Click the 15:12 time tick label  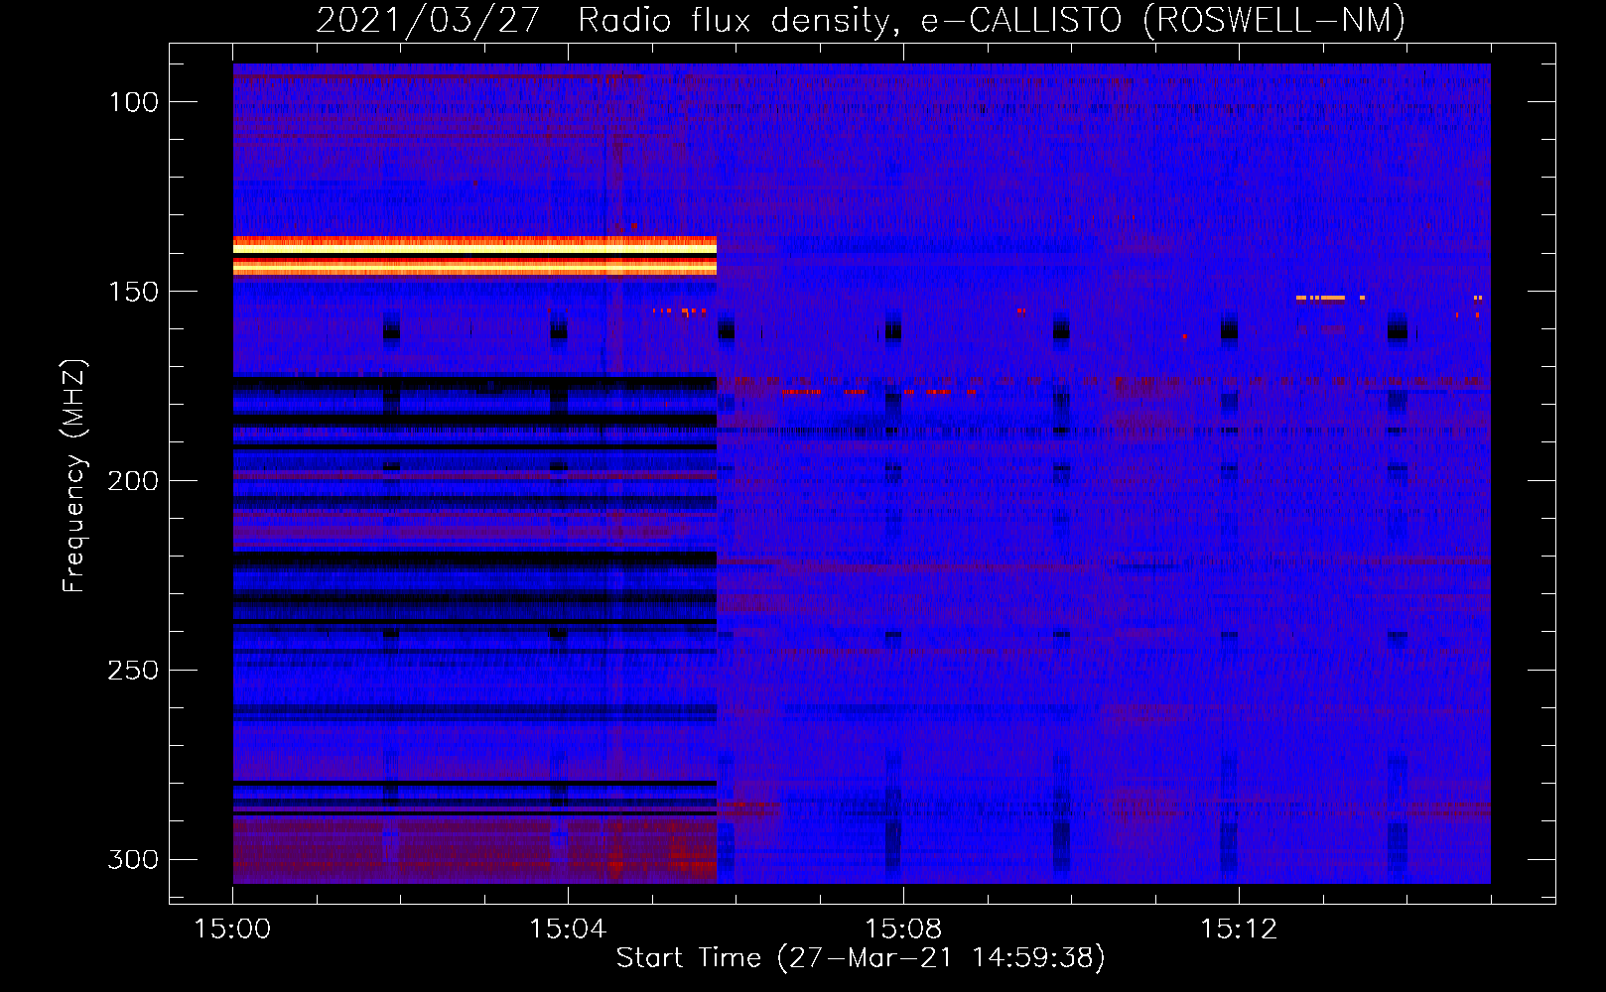[x=1239, y=930]
